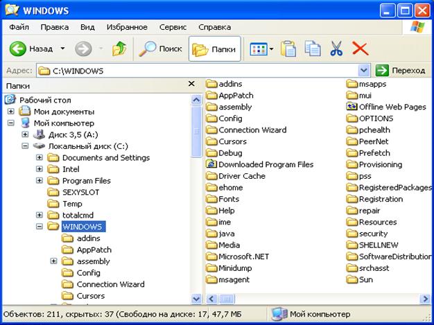The height and width of the screenshot is (325, 434).
Task: Expand Program Files tree node
Action: [x=40, y=180]
